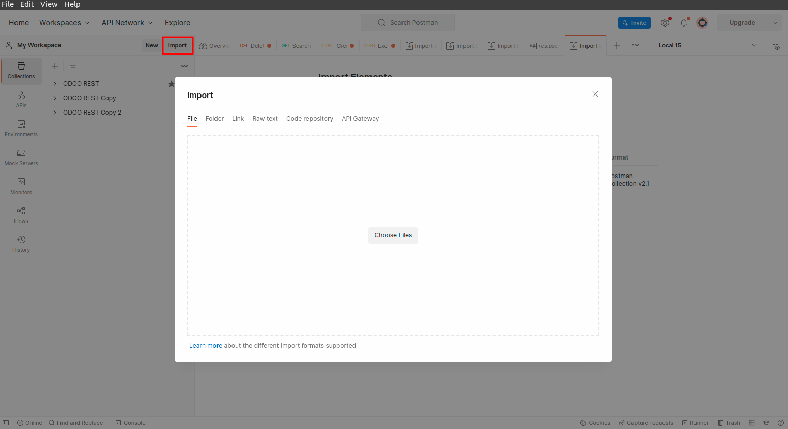Open the Workspaces dropdown menu
The height and width of the screenshot is (429, 788).
pyautogui.click(x=65, y=23)
